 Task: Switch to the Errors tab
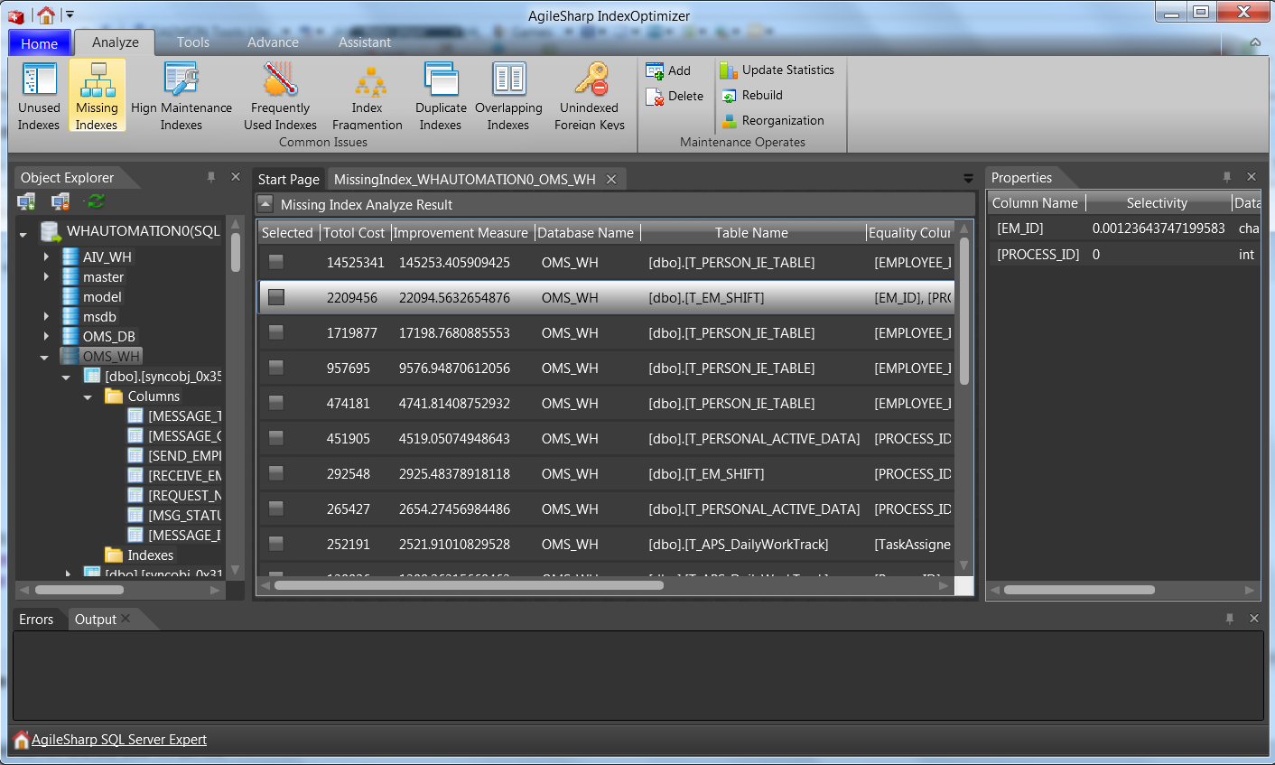(x=36, y=619)
